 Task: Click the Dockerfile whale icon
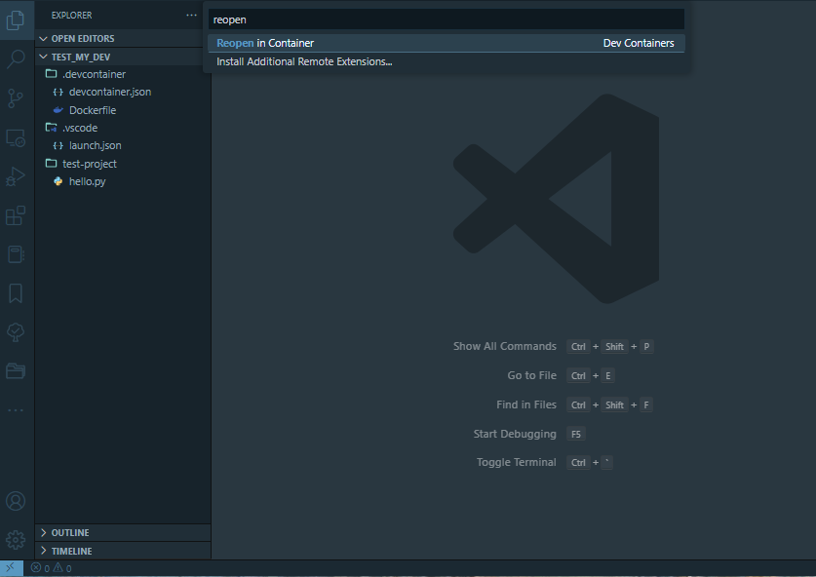58,110
